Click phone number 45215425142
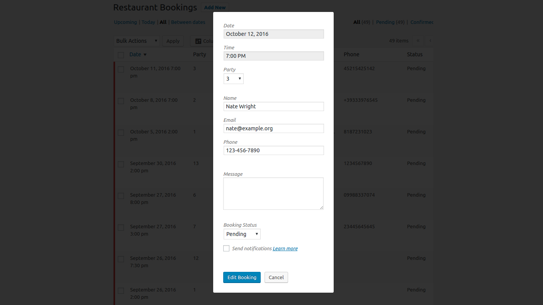 (359, 68)
